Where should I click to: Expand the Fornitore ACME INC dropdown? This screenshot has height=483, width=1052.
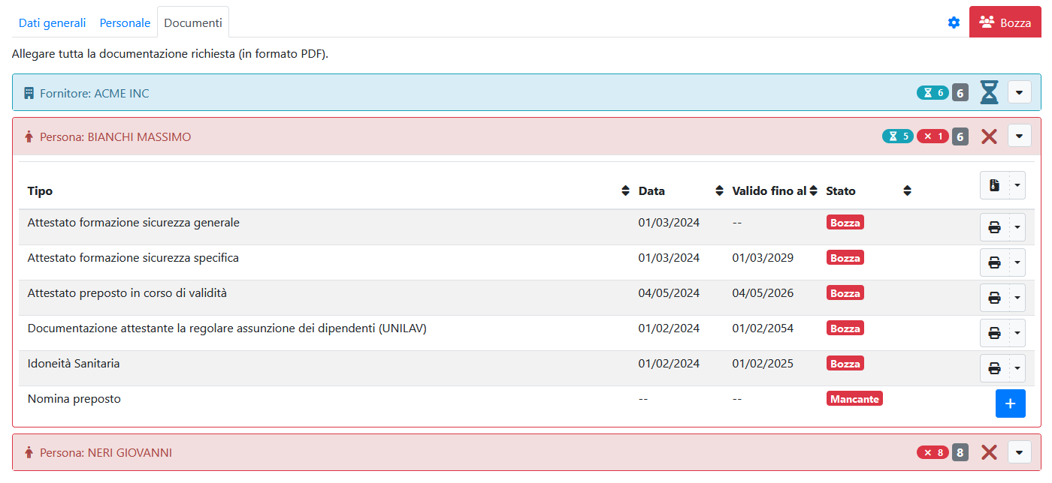(x=1019, y=93)
